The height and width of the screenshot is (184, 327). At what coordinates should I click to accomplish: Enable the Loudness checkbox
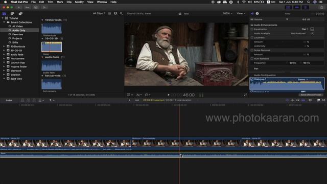point(252,38)
